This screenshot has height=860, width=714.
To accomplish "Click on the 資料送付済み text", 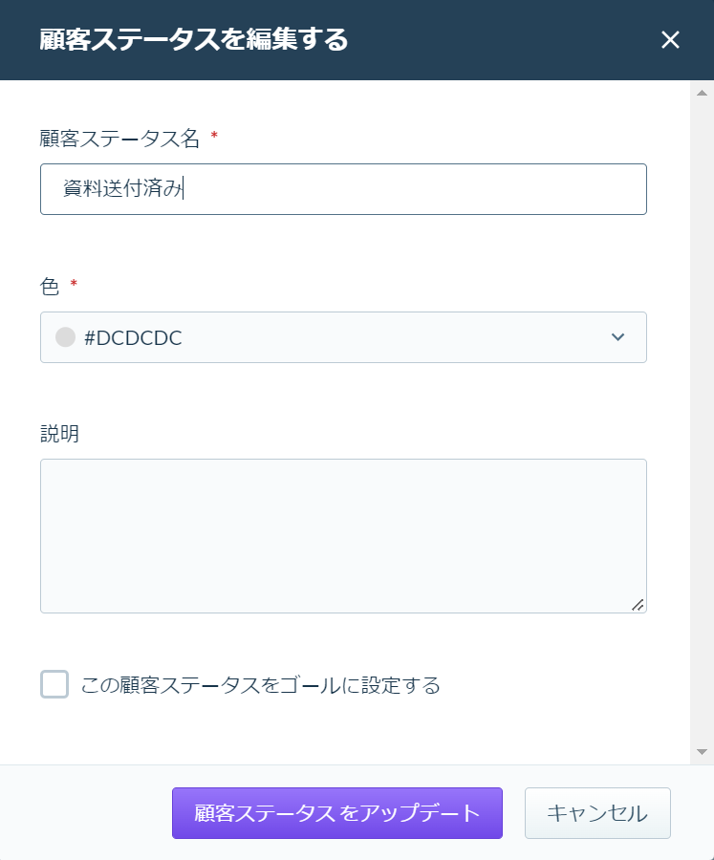I will 122,188.
